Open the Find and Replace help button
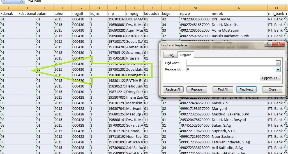The width and height of the screenshot is (288, 154). point(268,44)
